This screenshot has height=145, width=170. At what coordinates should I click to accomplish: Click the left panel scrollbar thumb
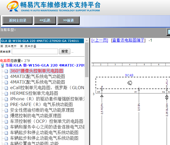pos(87,60)
